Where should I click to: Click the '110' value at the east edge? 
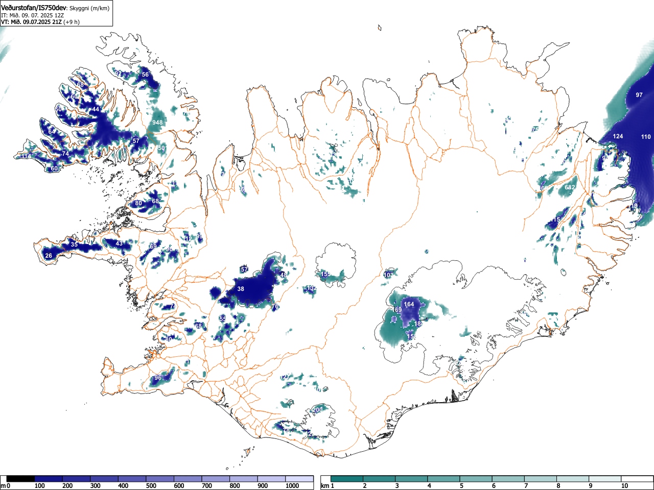646,137
